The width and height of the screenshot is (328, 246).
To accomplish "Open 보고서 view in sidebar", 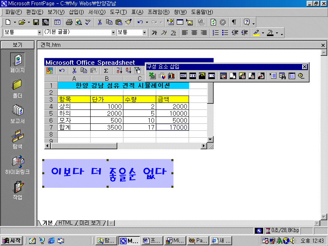I will click(18, 114).
